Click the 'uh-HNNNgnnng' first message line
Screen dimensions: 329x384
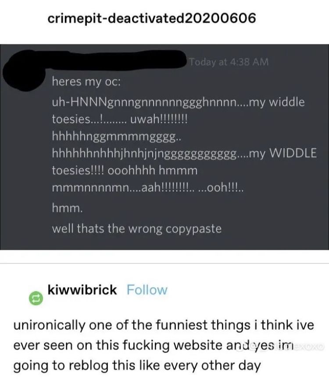(x=178, y=103)
